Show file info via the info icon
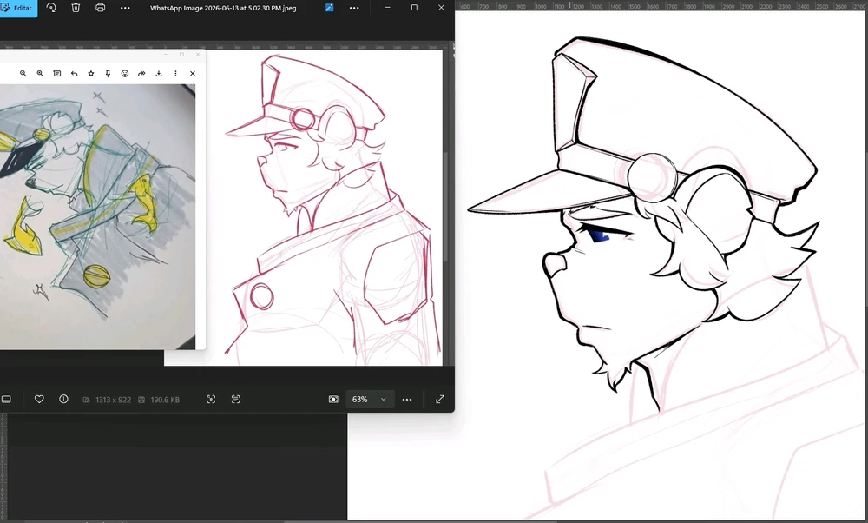The width and height of the screenshot is (868, 523). [63, 399]
